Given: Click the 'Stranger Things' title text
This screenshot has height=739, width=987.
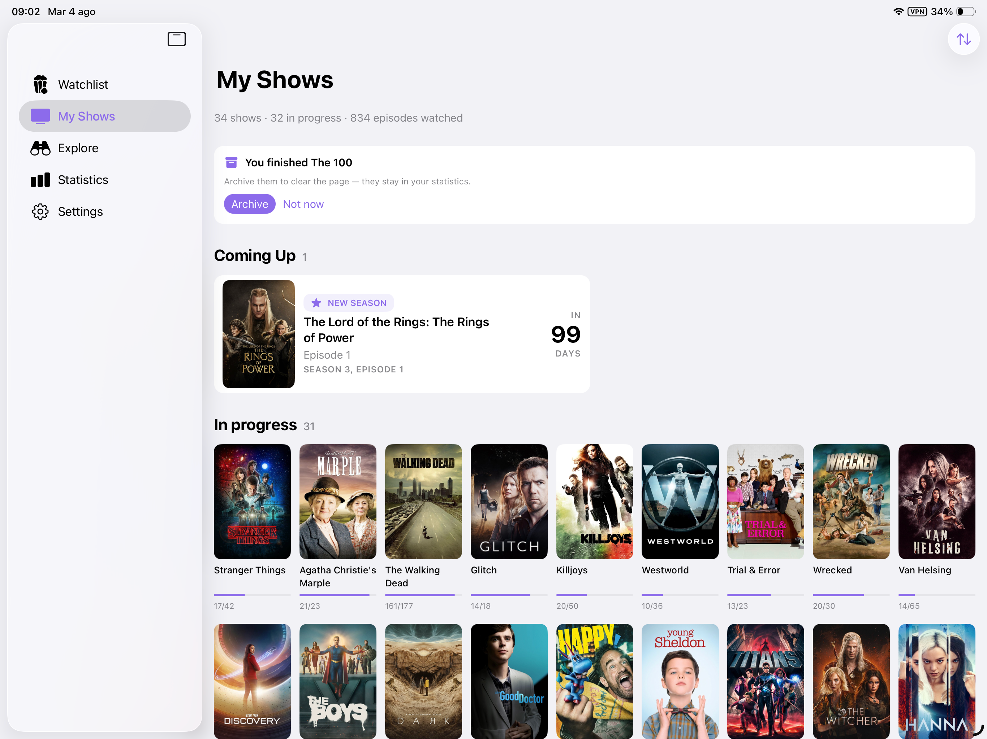Looking at the screenshot, I should pos(249,570).
